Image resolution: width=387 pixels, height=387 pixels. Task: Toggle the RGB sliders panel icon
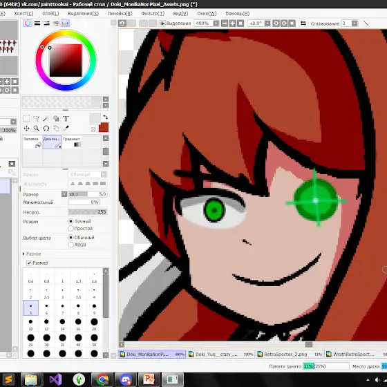[x=37, y=23]
